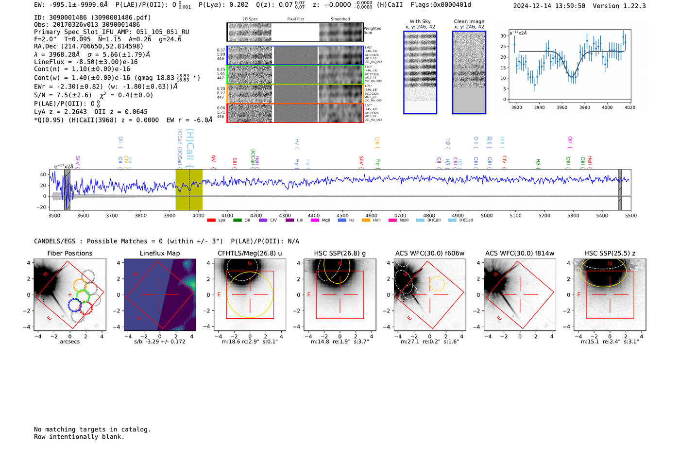Click the blue-outlined fiber spectrum row
The height and width of the screenshot is (463, 680).
[x=295, y=55]
